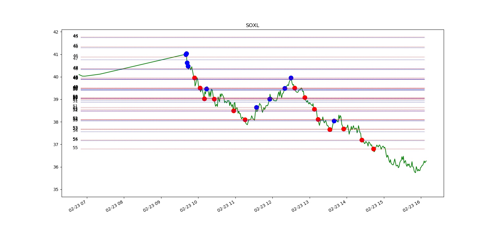
Task: Select the red marker at 39.5 right after 12:30 peak
Action: pos(295,88)
